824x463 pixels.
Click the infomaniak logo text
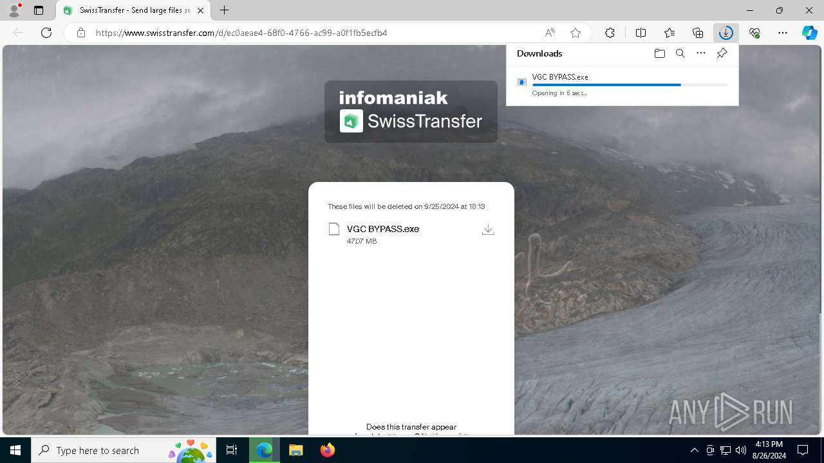tap(393, 98)
